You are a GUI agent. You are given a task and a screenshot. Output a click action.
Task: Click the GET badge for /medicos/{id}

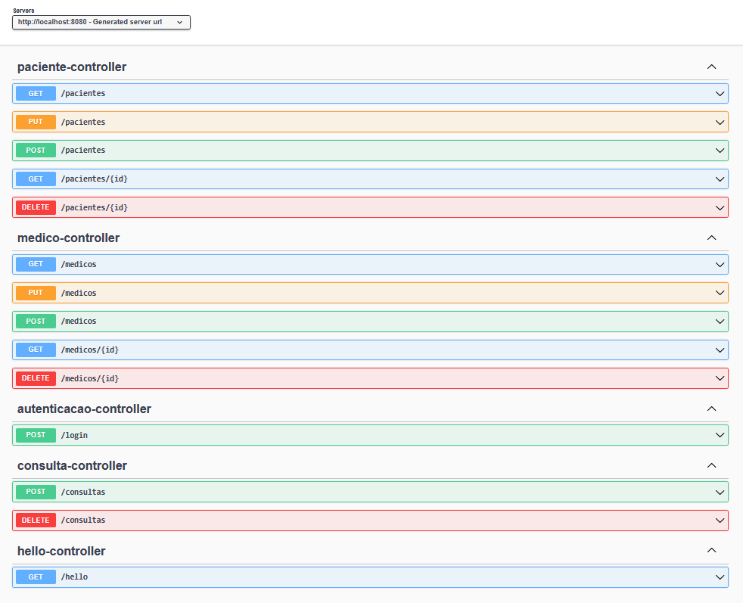tap(36, 350)
